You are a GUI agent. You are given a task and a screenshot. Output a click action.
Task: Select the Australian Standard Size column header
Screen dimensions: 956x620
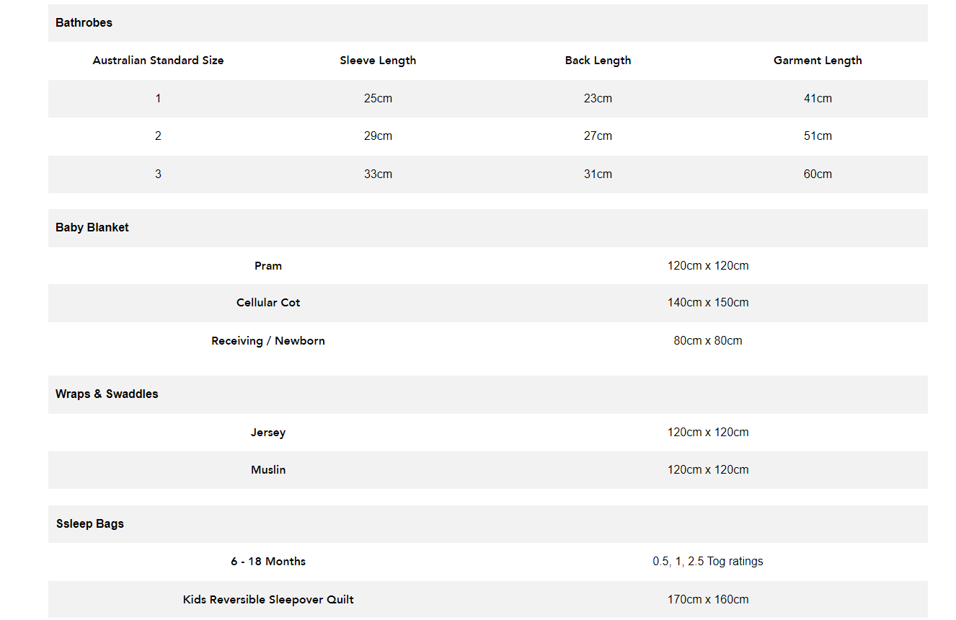click(x=158, y=61)
